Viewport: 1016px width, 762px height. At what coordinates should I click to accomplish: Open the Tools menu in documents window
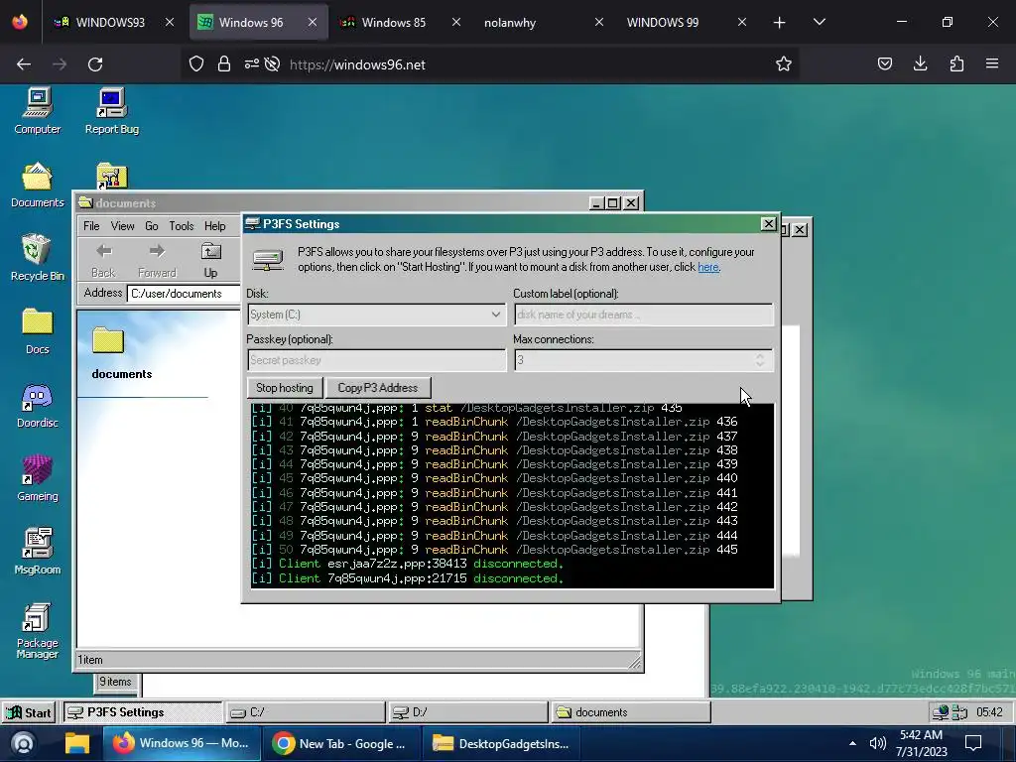[x=182, y=226]
